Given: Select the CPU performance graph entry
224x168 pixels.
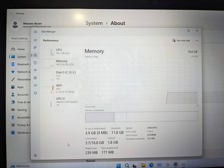Looking at the screenshot, I should (x=60, y=52).
